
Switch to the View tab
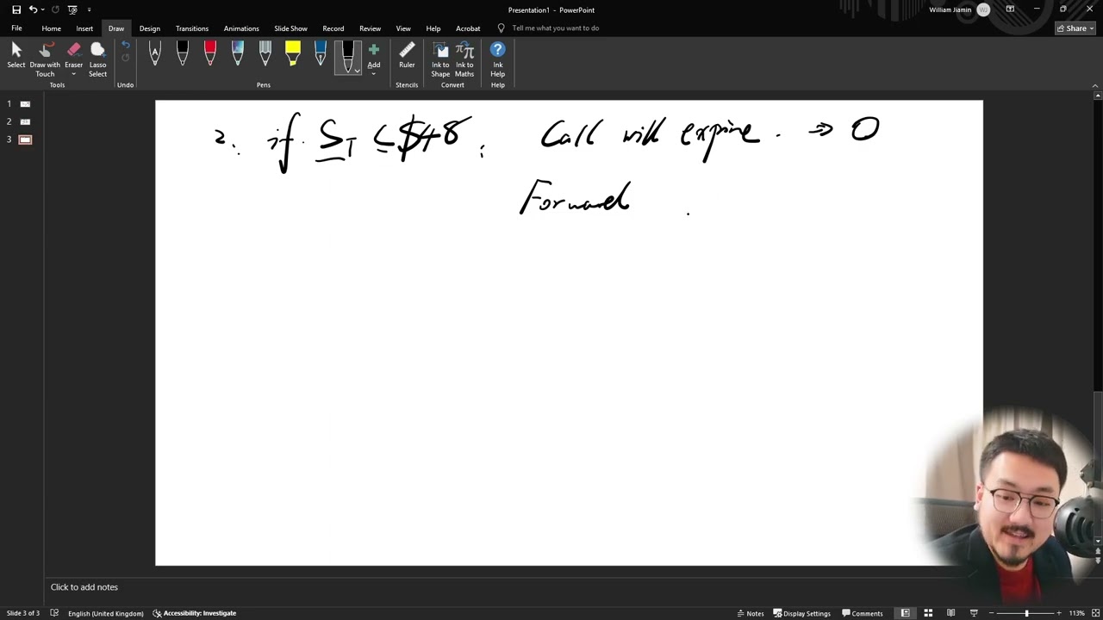click(x=403, y=28)
